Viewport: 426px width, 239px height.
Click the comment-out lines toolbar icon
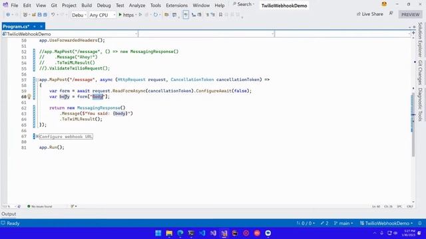pyautogui.click(x=208, y=15)
